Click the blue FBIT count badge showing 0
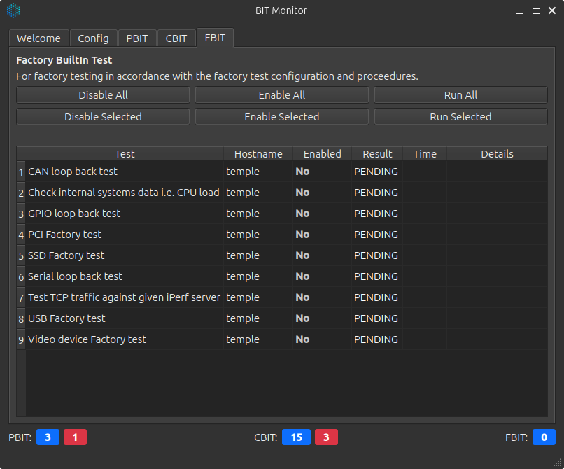Screen dimensions: 564x469 click(x=544, y=437)
